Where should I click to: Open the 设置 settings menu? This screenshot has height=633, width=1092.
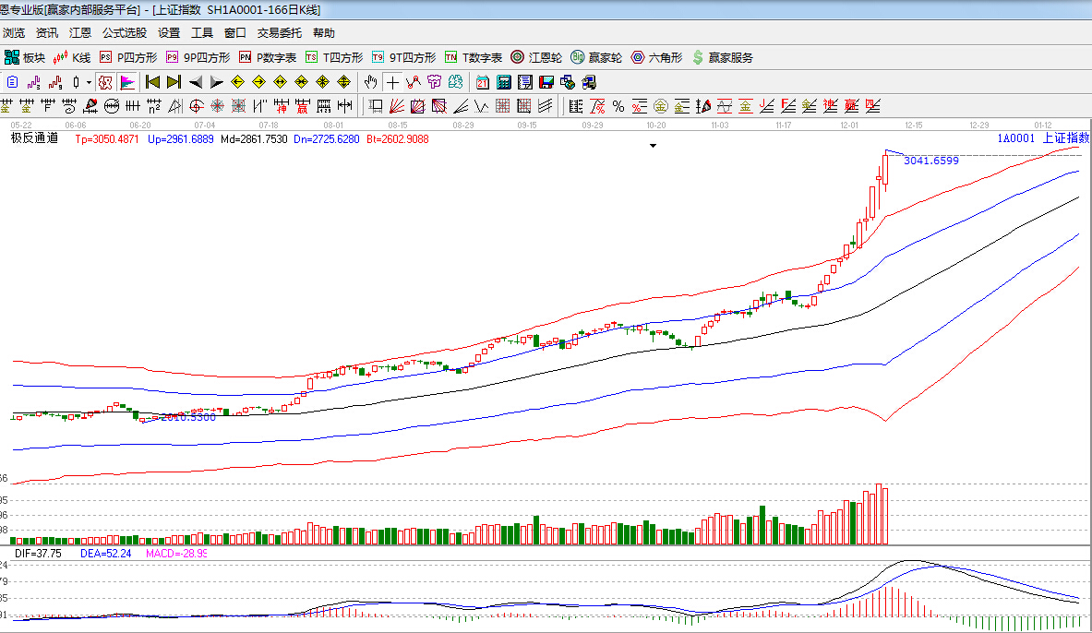169,33
